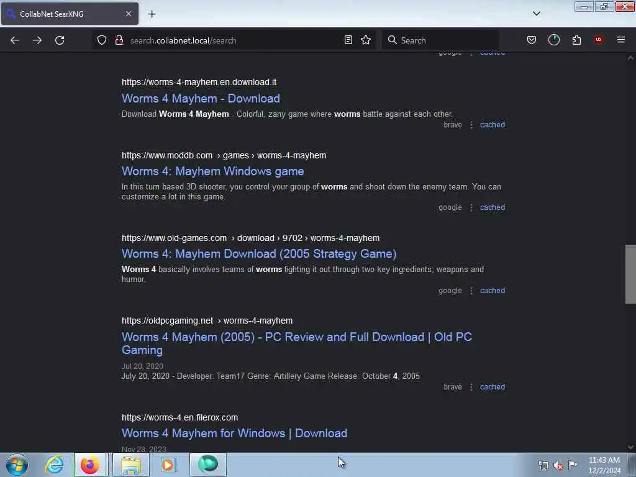This screenshot has width=636, height=477.
Task: Click the scrollbar up arrow
Action: pos(630,57)
